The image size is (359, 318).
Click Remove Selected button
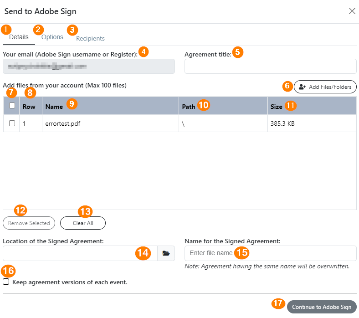(x=29, y=223)
